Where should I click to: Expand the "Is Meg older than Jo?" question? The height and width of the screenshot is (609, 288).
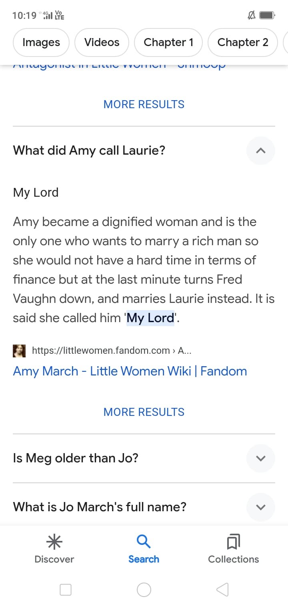[x=260, y=458]
